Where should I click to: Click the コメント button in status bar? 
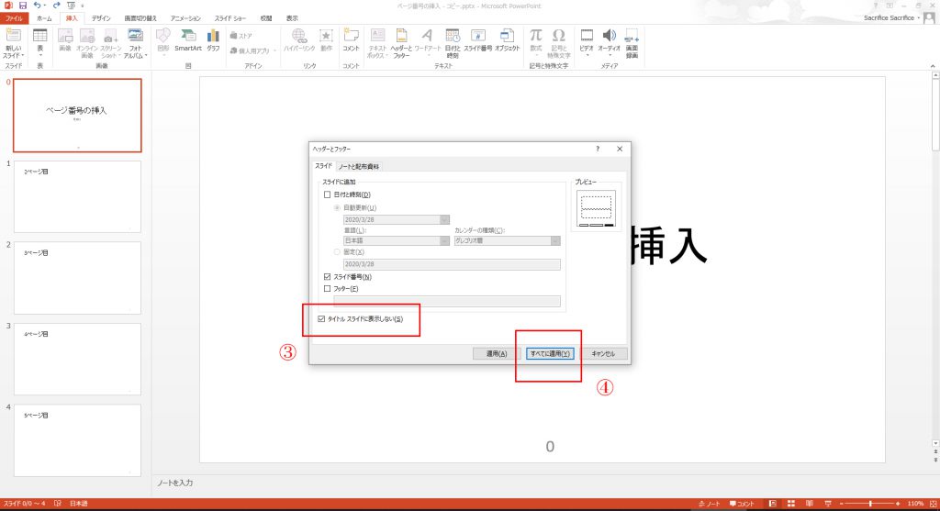point(742,504)
